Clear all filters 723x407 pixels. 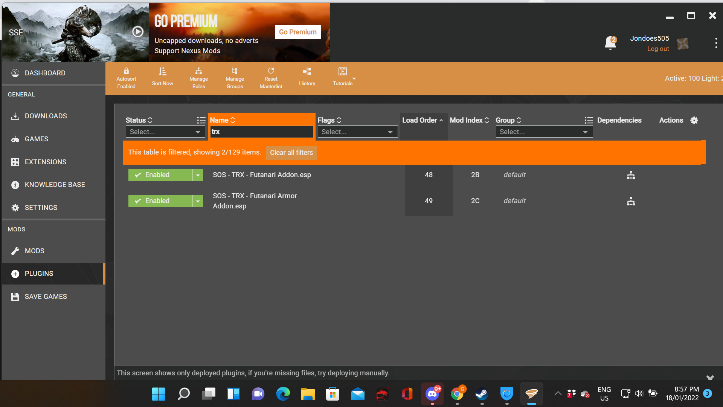click(x=291, y=153)
